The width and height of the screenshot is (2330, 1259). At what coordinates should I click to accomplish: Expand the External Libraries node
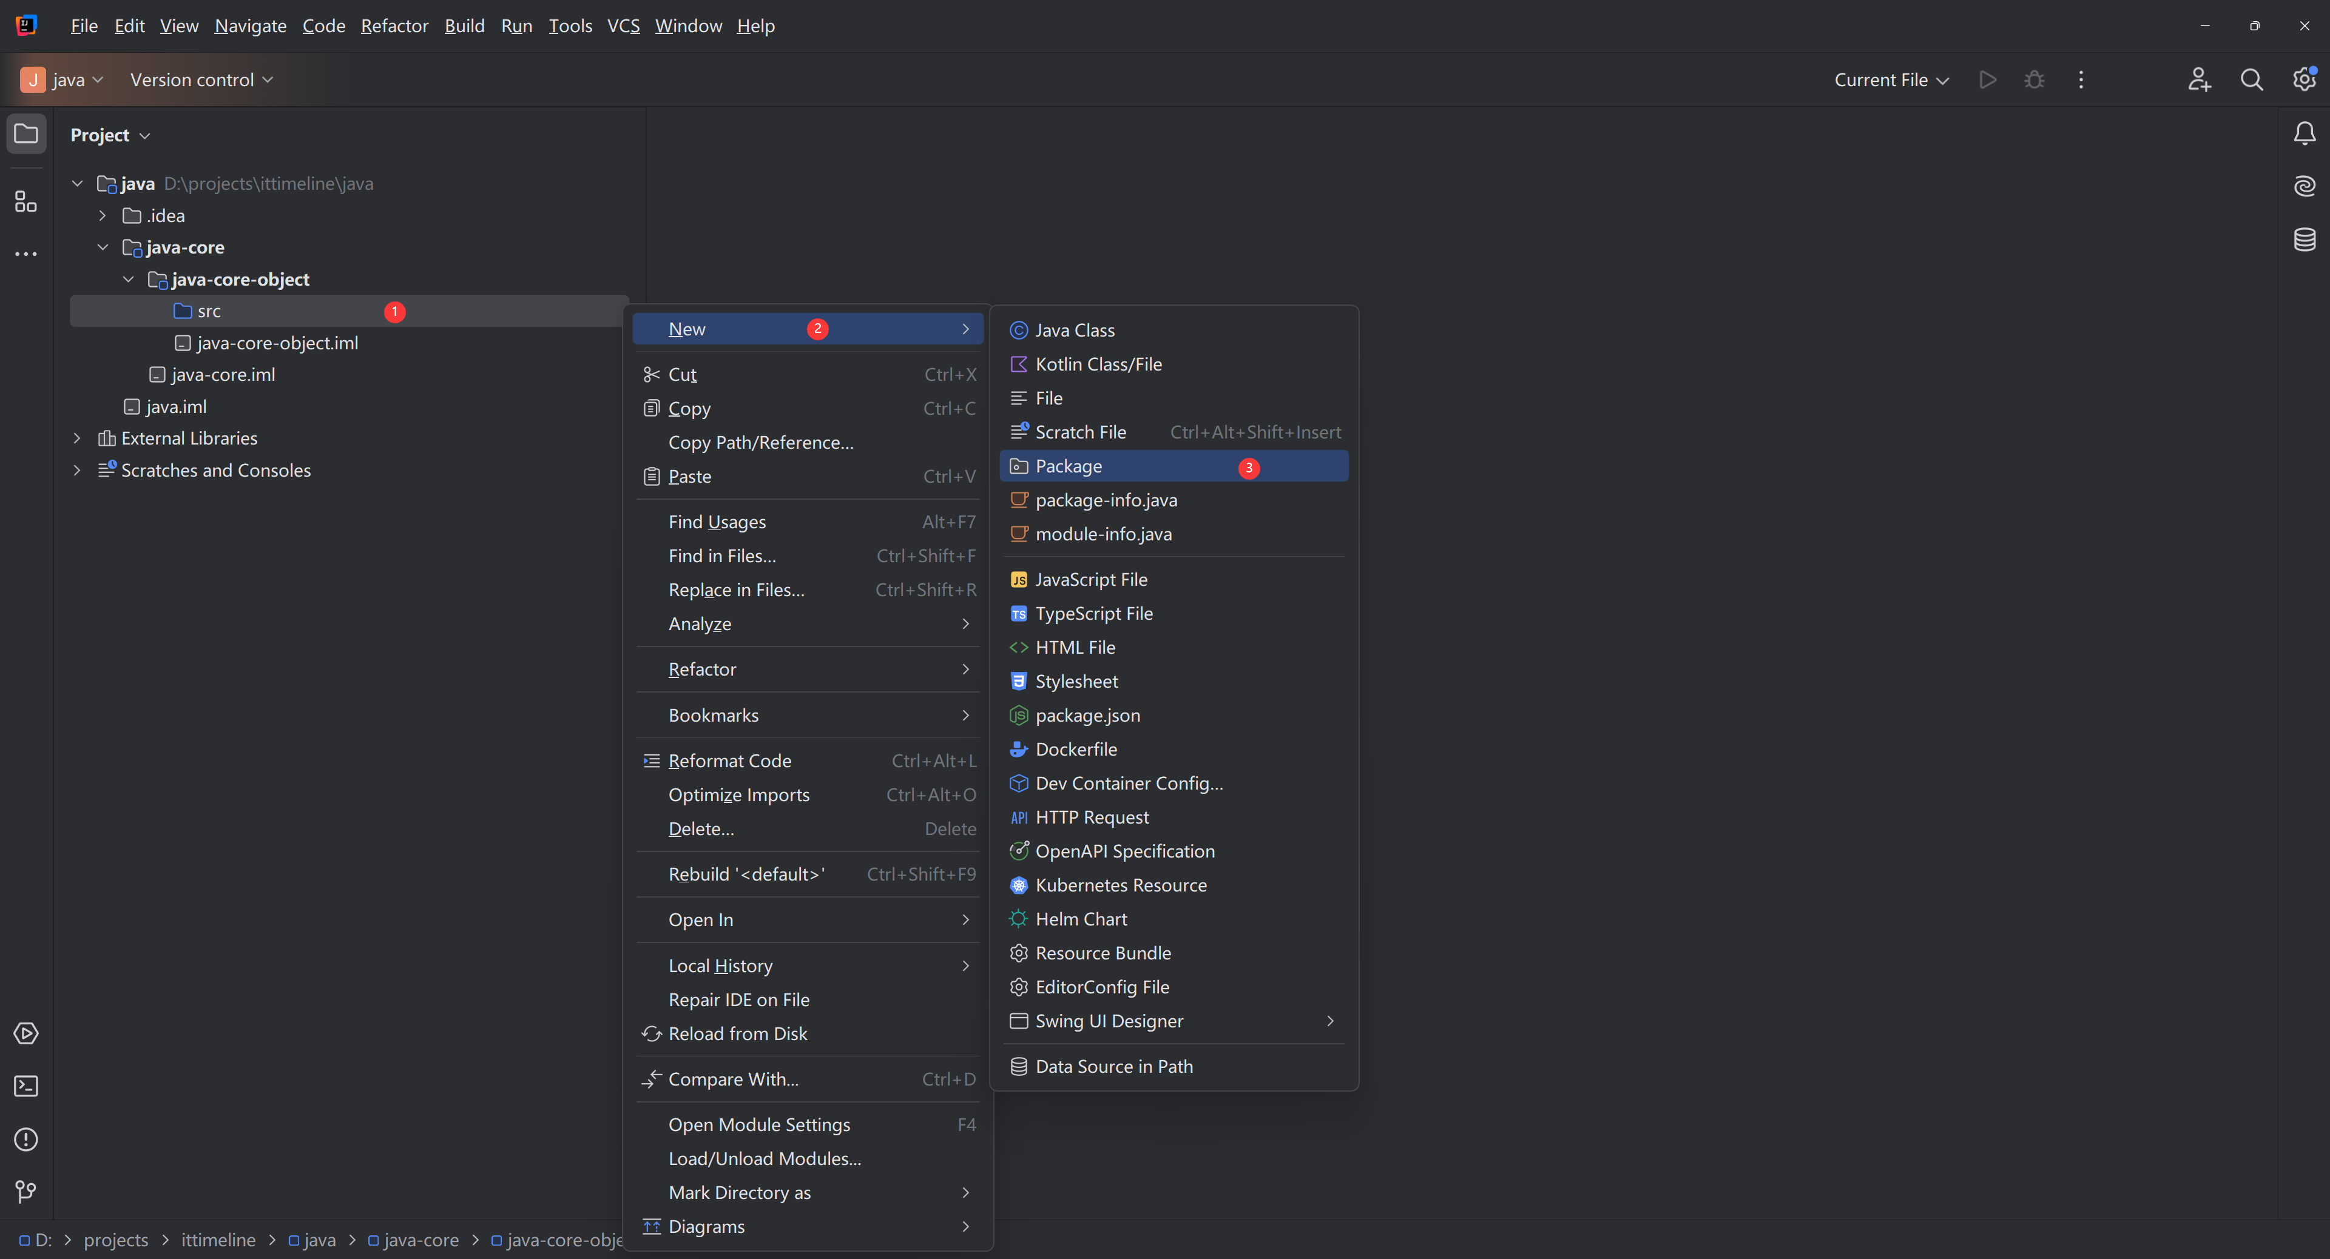coord(77,438)
